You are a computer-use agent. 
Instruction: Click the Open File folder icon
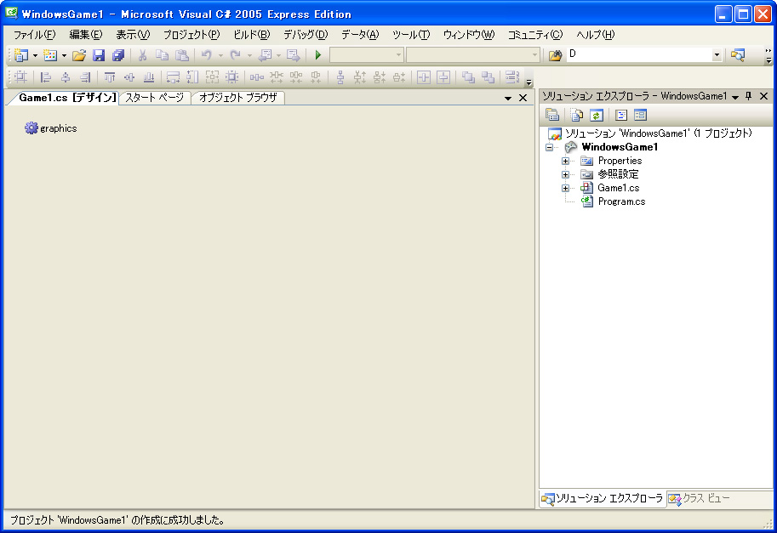click(78, 55)
